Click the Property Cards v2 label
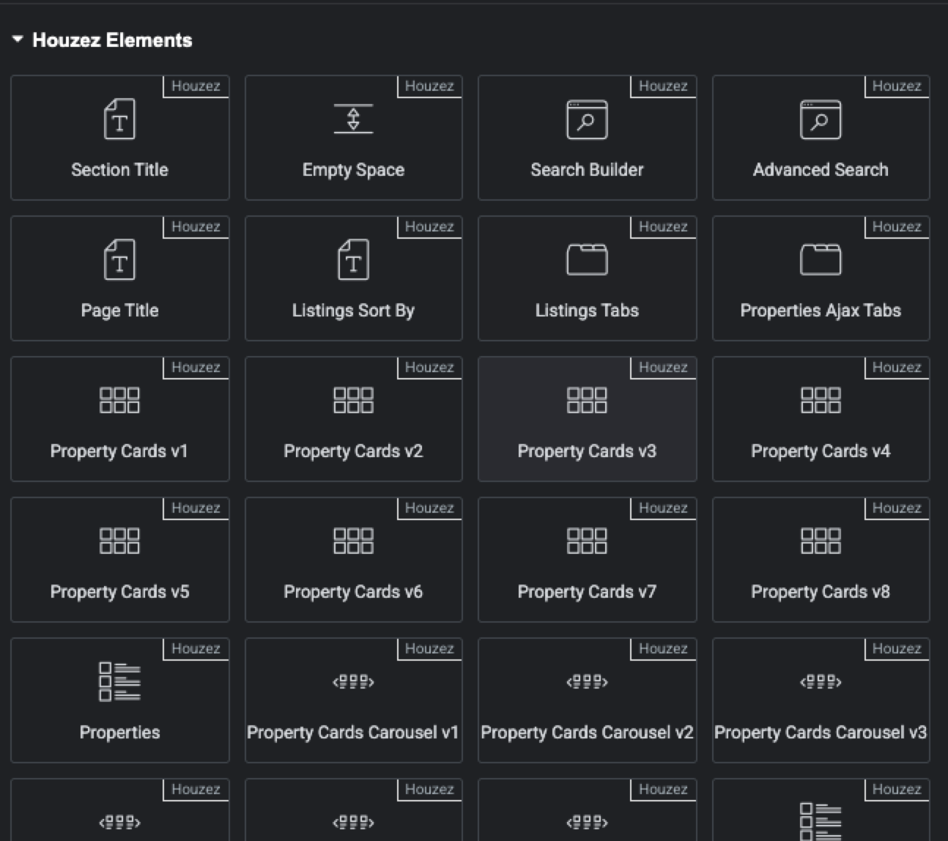 tap(353, 451)
